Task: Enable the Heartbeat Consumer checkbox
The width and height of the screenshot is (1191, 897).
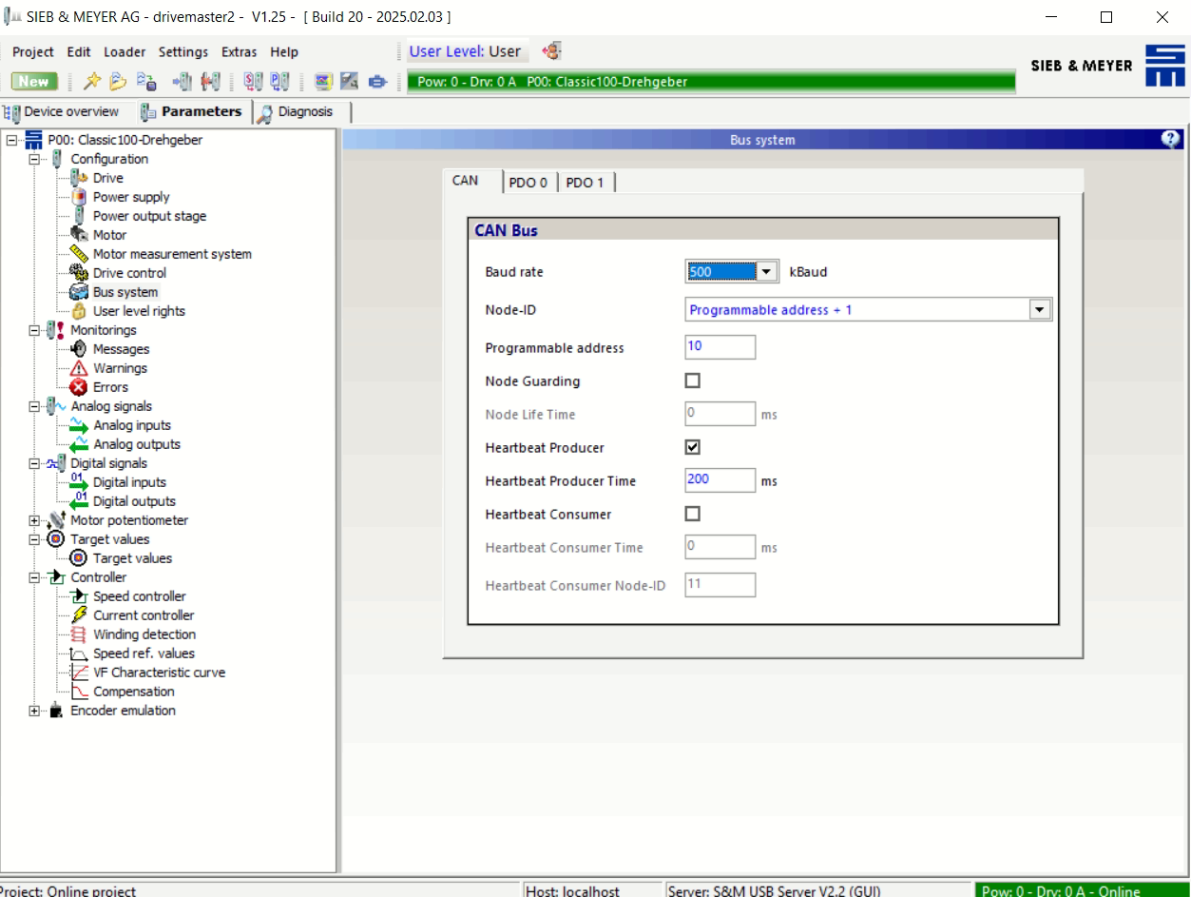Action: point(693,514)
